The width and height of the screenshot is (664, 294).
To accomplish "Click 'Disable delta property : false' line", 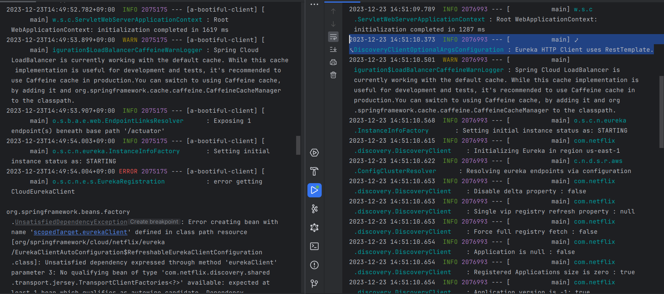I will coord(530,191).
